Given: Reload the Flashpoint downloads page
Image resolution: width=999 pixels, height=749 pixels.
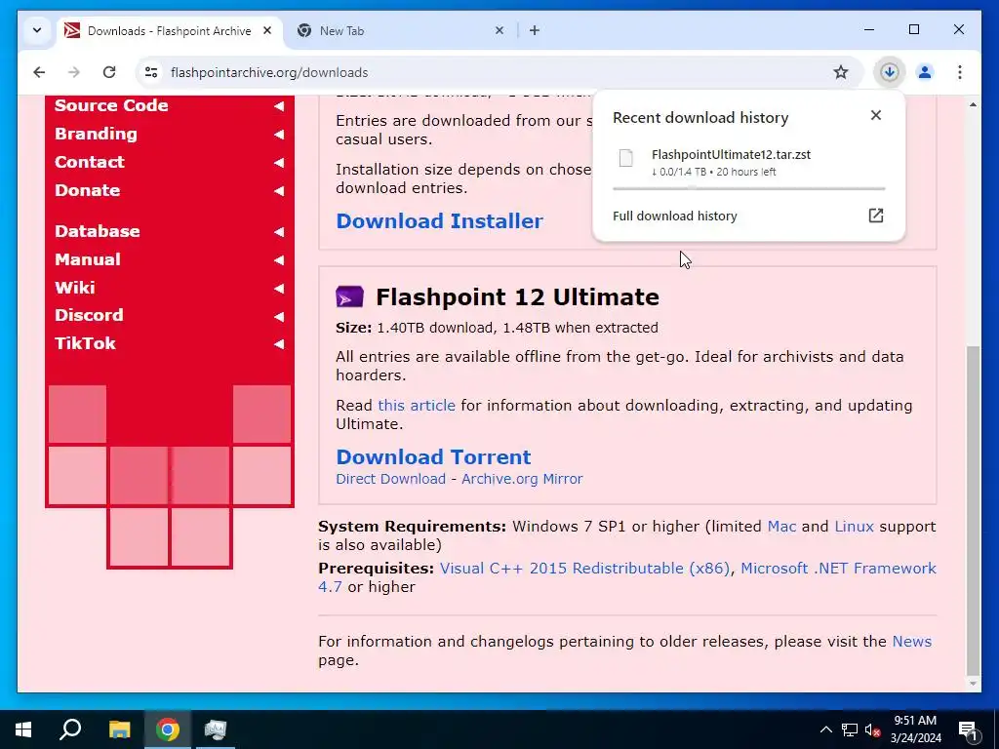Looking at the screenshot, I should pyautogui.click(x=109, y=72).
